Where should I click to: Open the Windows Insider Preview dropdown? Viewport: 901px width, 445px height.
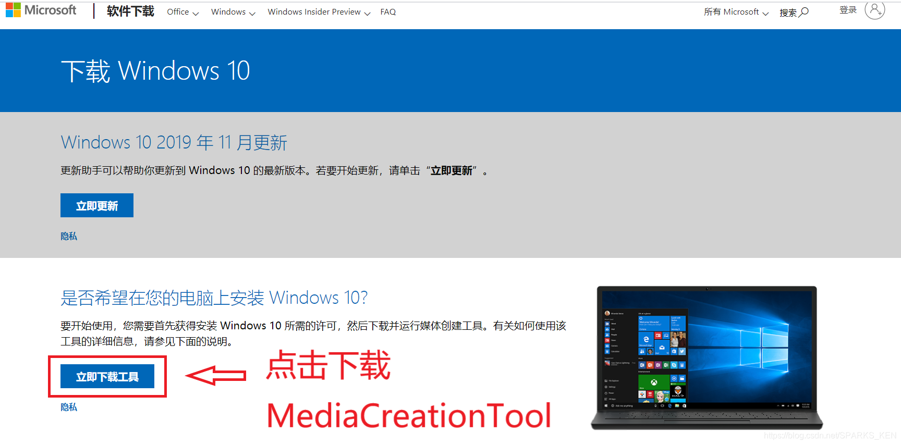[319, 12]
